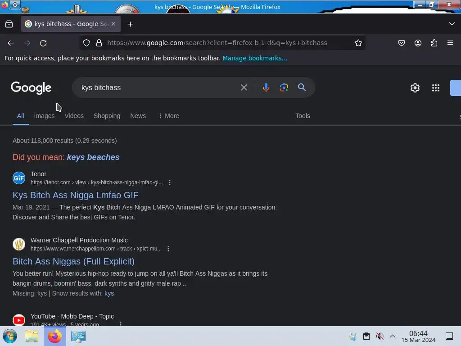
Task: Click the show desktop button
Action: coord(449,336)
